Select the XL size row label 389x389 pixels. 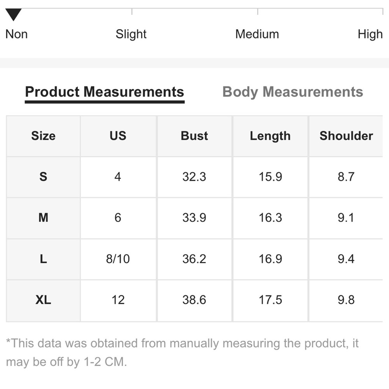click(x=43, y=300)
